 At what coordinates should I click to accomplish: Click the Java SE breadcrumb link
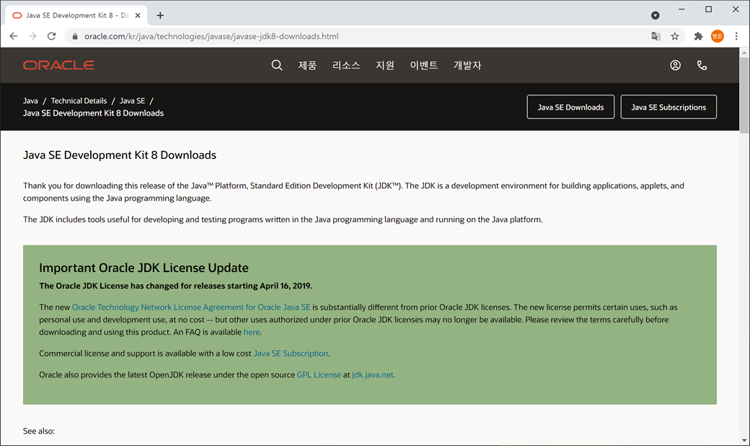tap(132, 101)
